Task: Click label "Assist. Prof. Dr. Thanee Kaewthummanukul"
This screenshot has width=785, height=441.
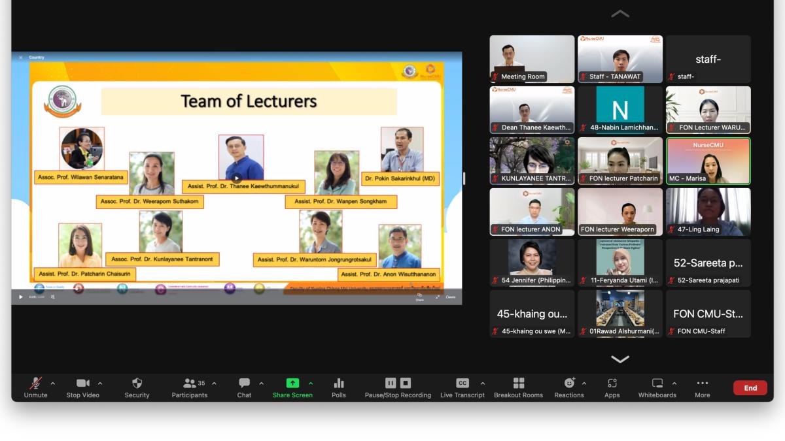Action: 243,186
